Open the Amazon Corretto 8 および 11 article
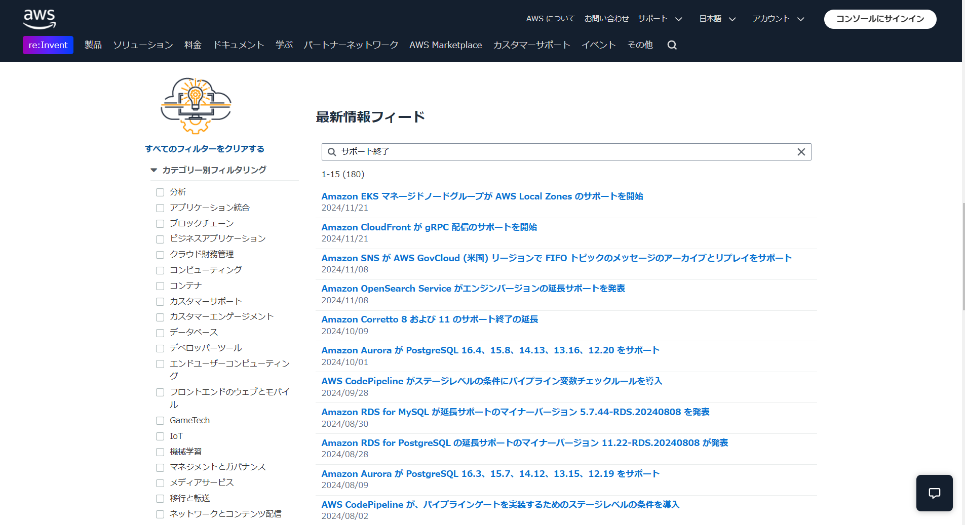 click(430, 319)
